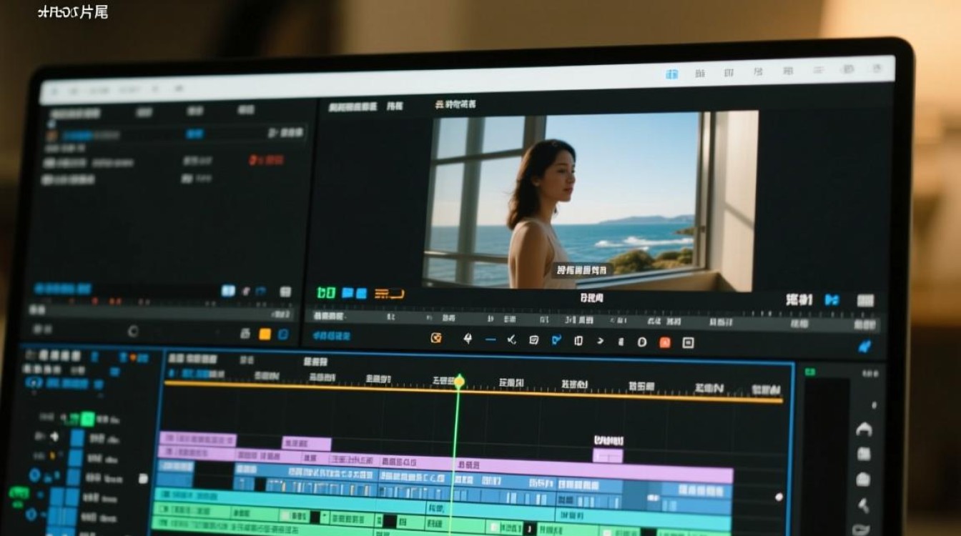The width and height of the screenshot is (961, 536).
Task: Toggle the green pill indicator left of the tracks
Action: (x=18, y=492)
